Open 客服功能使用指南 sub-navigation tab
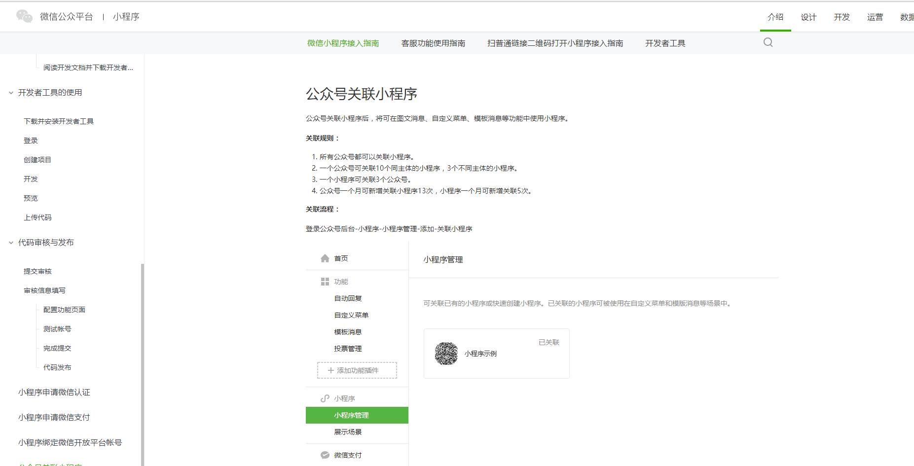Viewport: 914px width, 466px height. (433, 43)
